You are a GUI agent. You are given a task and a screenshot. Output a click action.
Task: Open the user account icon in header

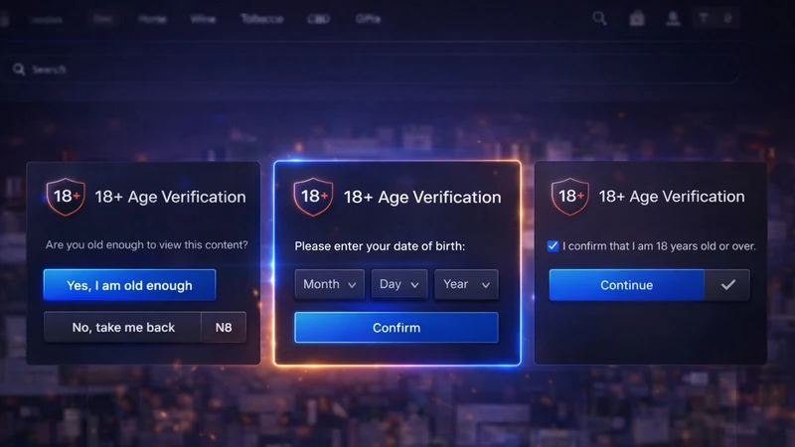click(x=673, y=19)
